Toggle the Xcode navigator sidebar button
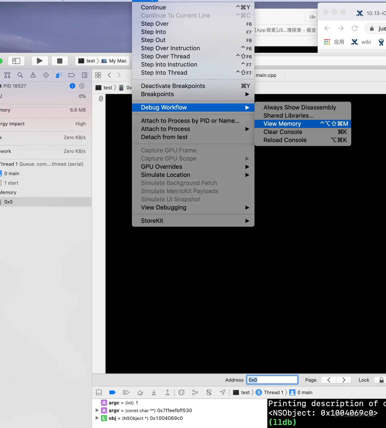Screen dimensions: 386x428 (x=16, y=61)
